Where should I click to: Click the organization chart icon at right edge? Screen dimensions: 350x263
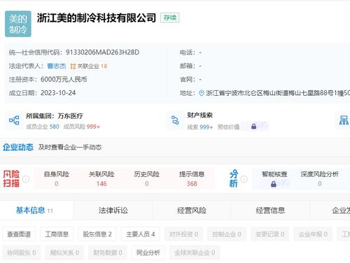(x=344, y=120)
